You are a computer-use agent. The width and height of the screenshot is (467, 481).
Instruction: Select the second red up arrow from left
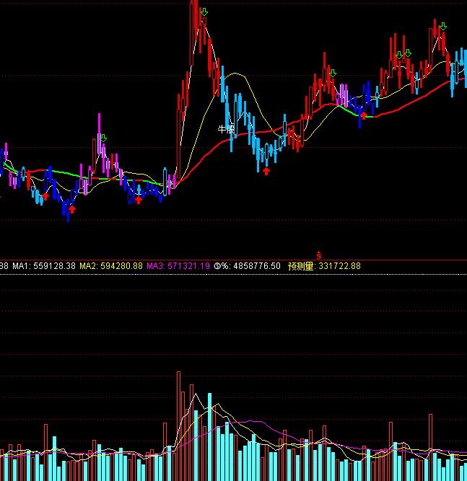[x=71, y=209]
